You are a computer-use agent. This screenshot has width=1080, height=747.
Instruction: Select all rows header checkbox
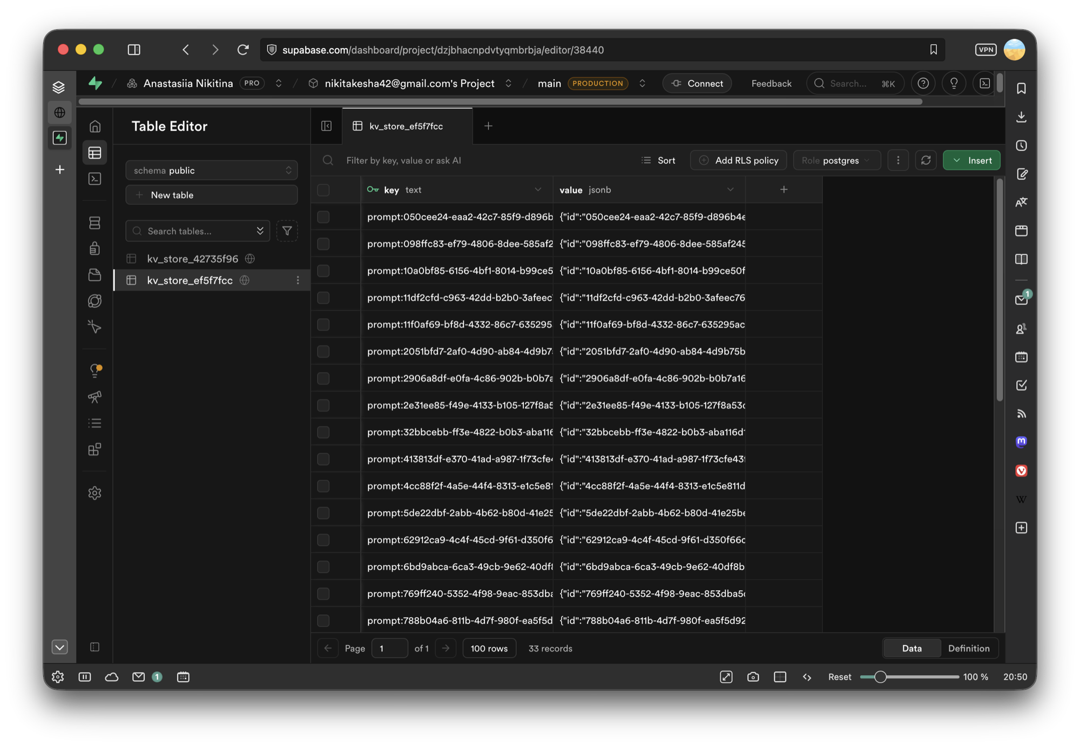click(323, 189)
